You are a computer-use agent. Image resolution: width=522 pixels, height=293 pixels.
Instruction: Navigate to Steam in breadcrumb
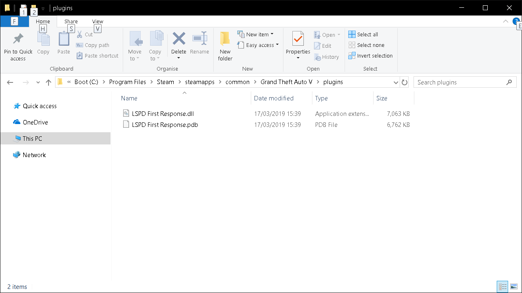165,82
